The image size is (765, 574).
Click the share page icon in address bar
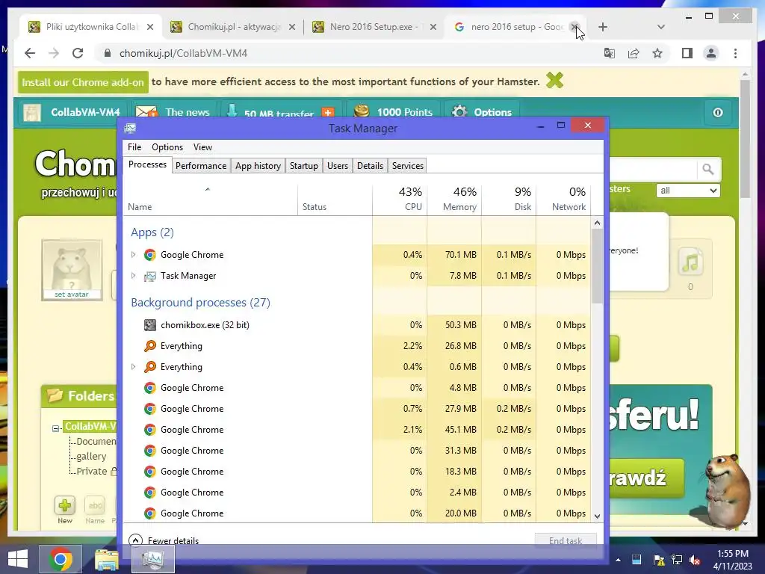pyautogui.click(x=634, y=53)
